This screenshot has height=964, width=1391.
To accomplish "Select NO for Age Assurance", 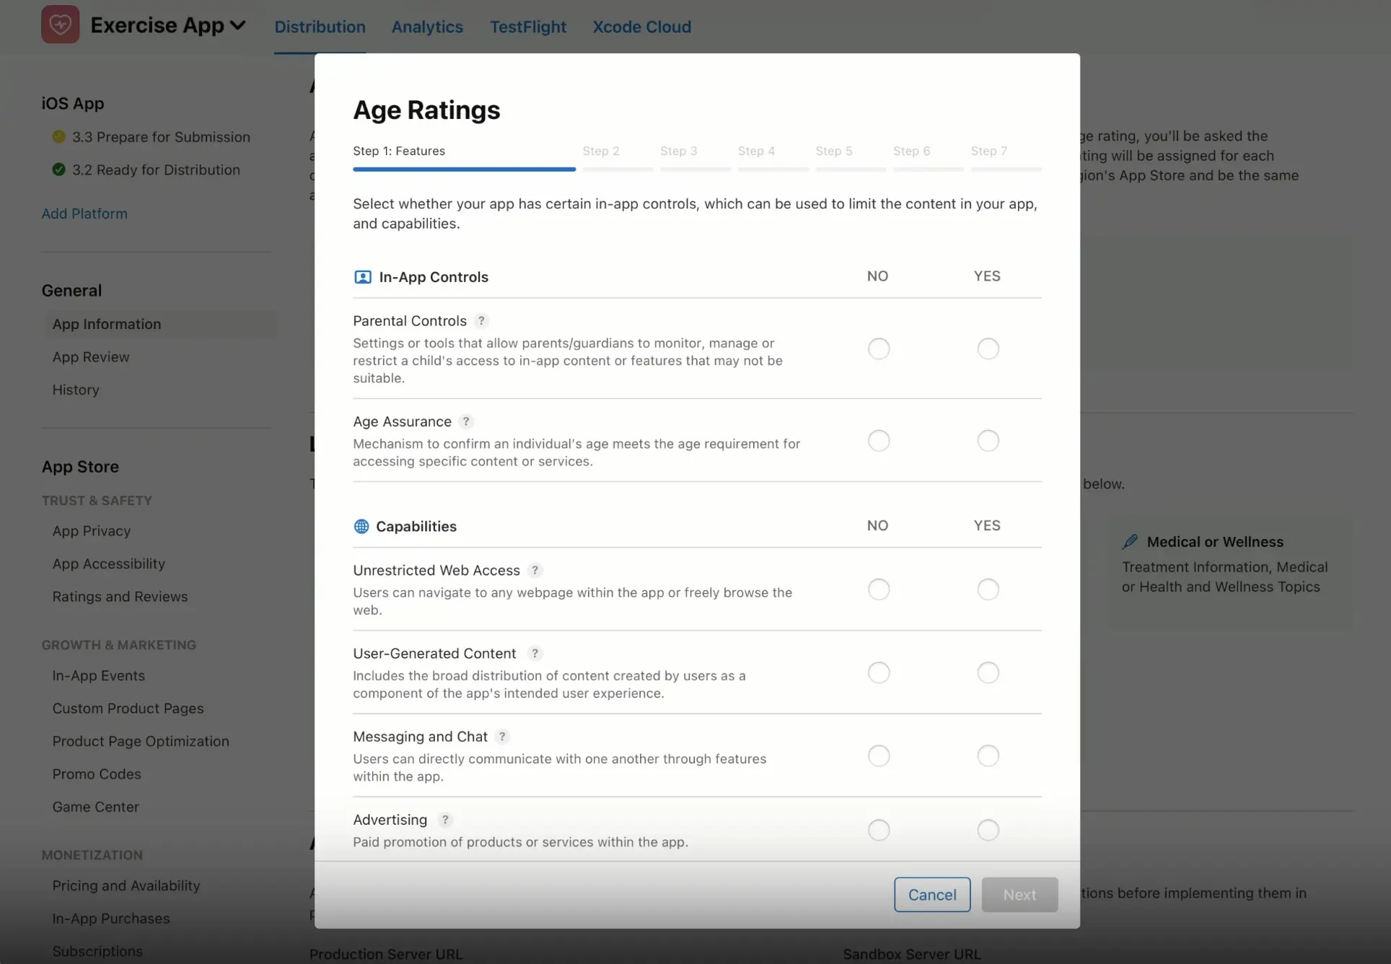I will tap(879, 440).
